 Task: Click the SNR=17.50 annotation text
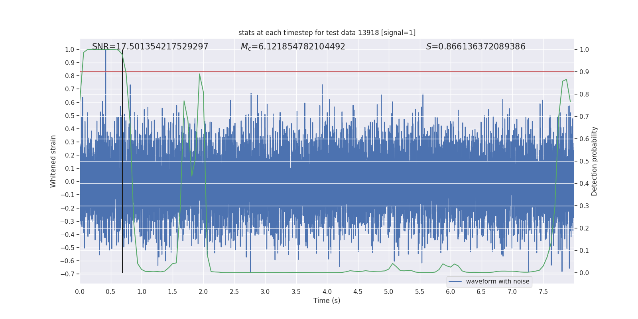click(x=150, y=47)
